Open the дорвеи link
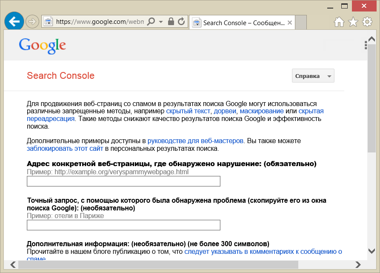380x273 pixels. point(225,111)
